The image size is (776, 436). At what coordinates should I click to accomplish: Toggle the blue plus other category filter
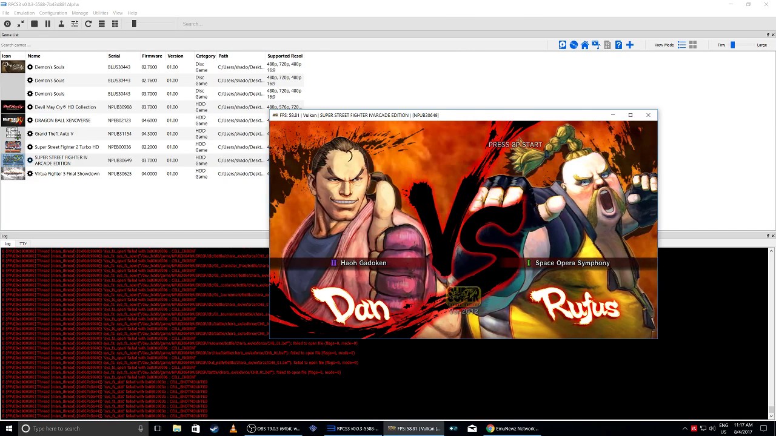pos(629,45)
